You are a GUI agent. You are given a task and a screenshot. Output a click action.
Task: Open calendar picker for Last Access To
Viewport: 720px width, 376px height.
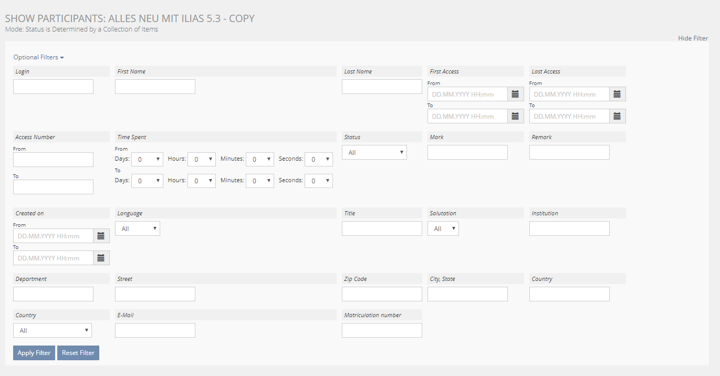(617, 116)
